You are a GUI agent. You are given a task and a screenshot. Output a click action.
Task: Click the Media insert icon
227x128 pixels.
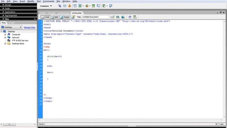(87, 6)
